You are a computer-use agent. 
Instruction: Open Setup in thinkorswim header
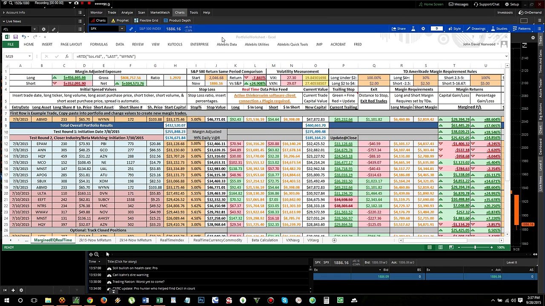click(512, 4)
